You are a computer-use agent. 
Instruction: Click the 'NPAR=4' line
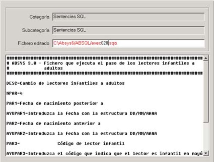(15, 93)
